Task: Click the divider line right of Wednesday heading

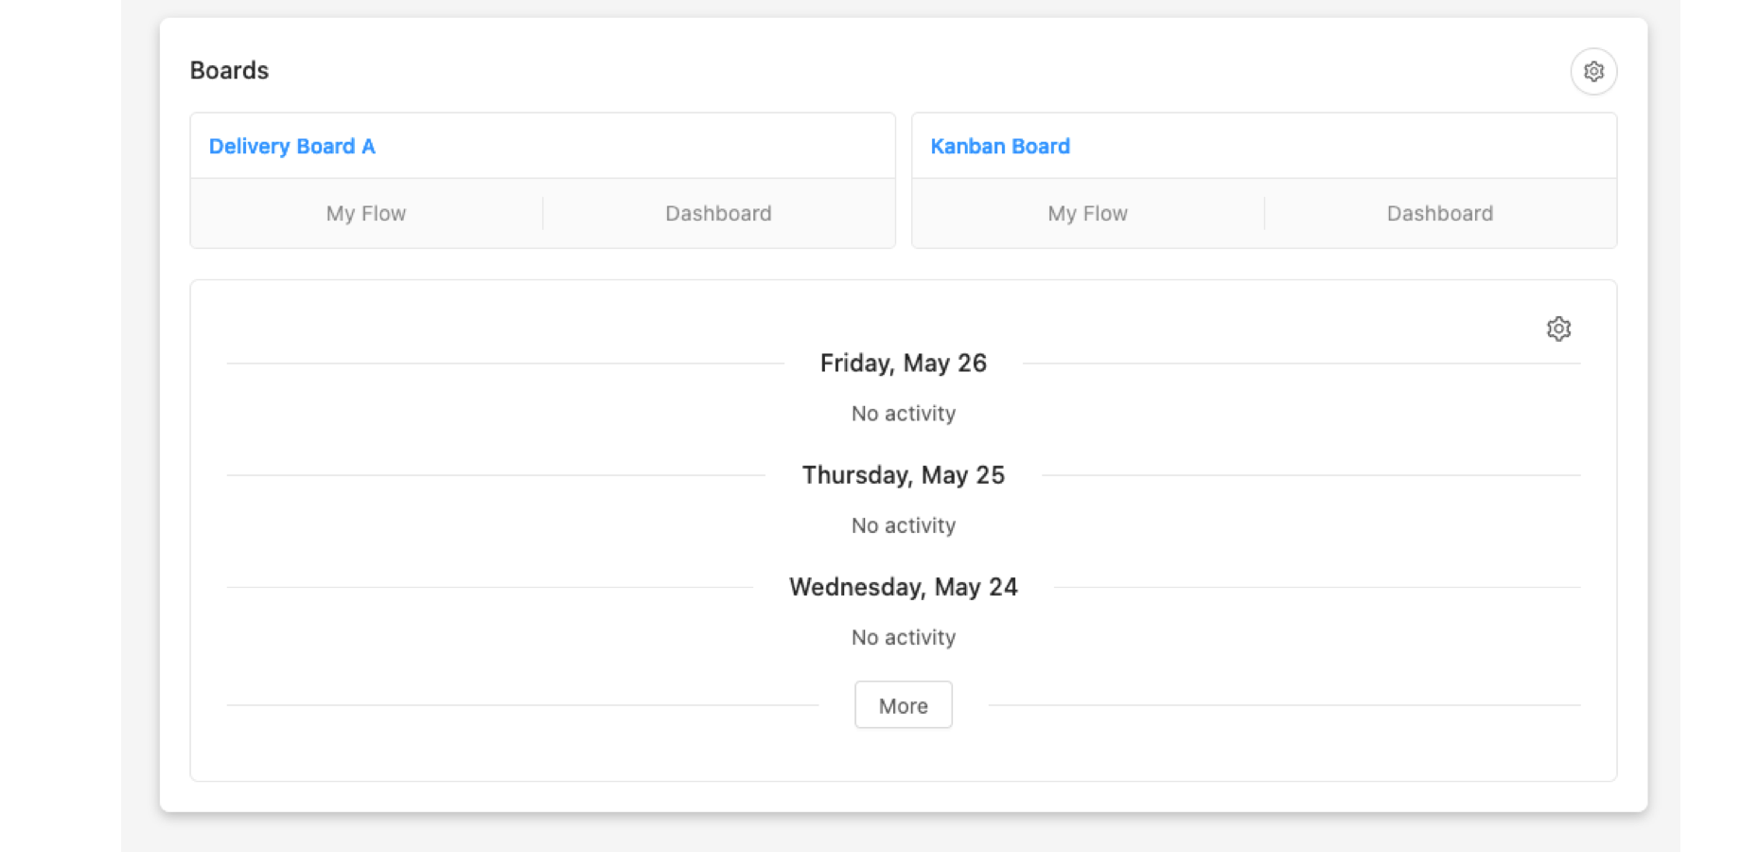Action: (x=1315, y=587)
